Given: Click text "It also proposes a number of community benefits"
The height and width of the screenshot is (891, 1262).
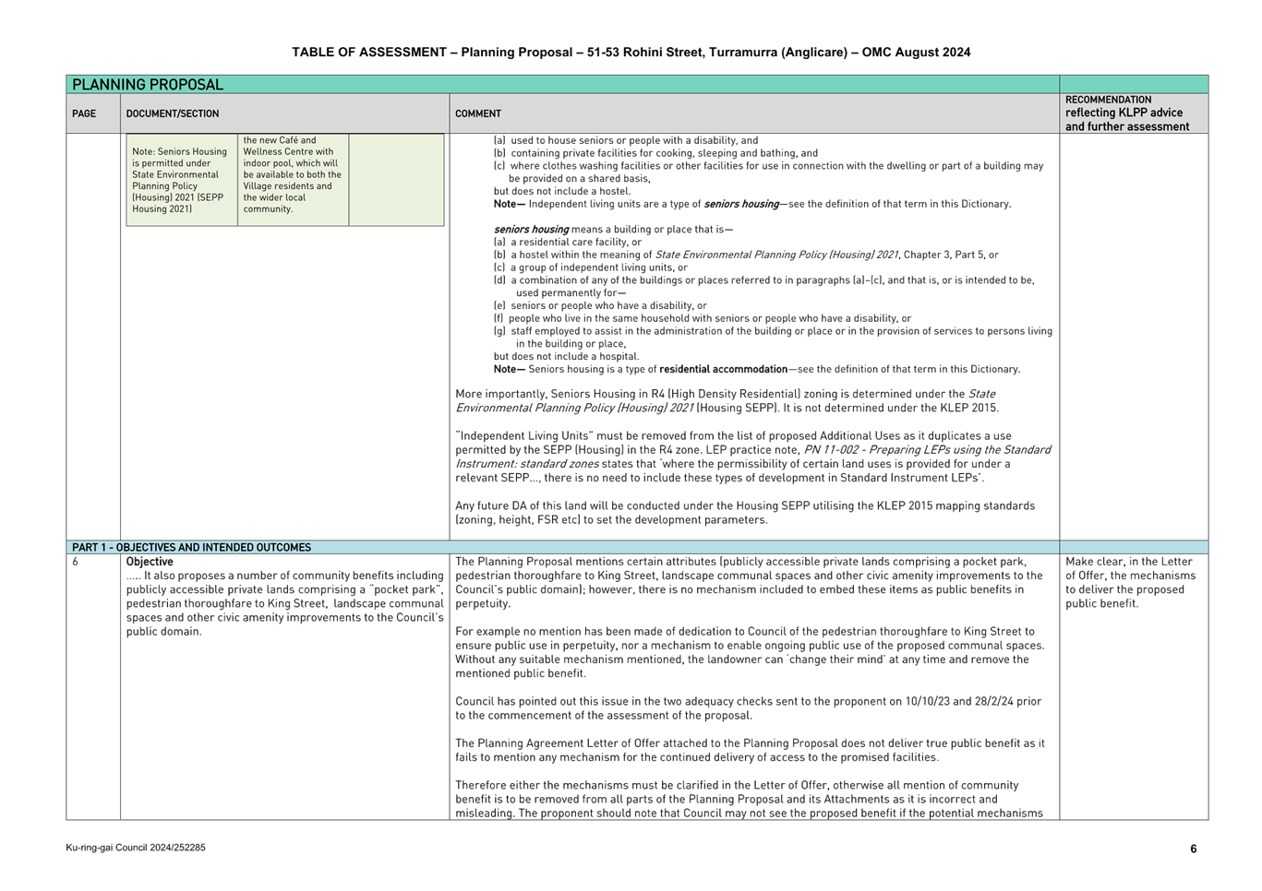Looking at the screenshot, I should tap(284, 603).
